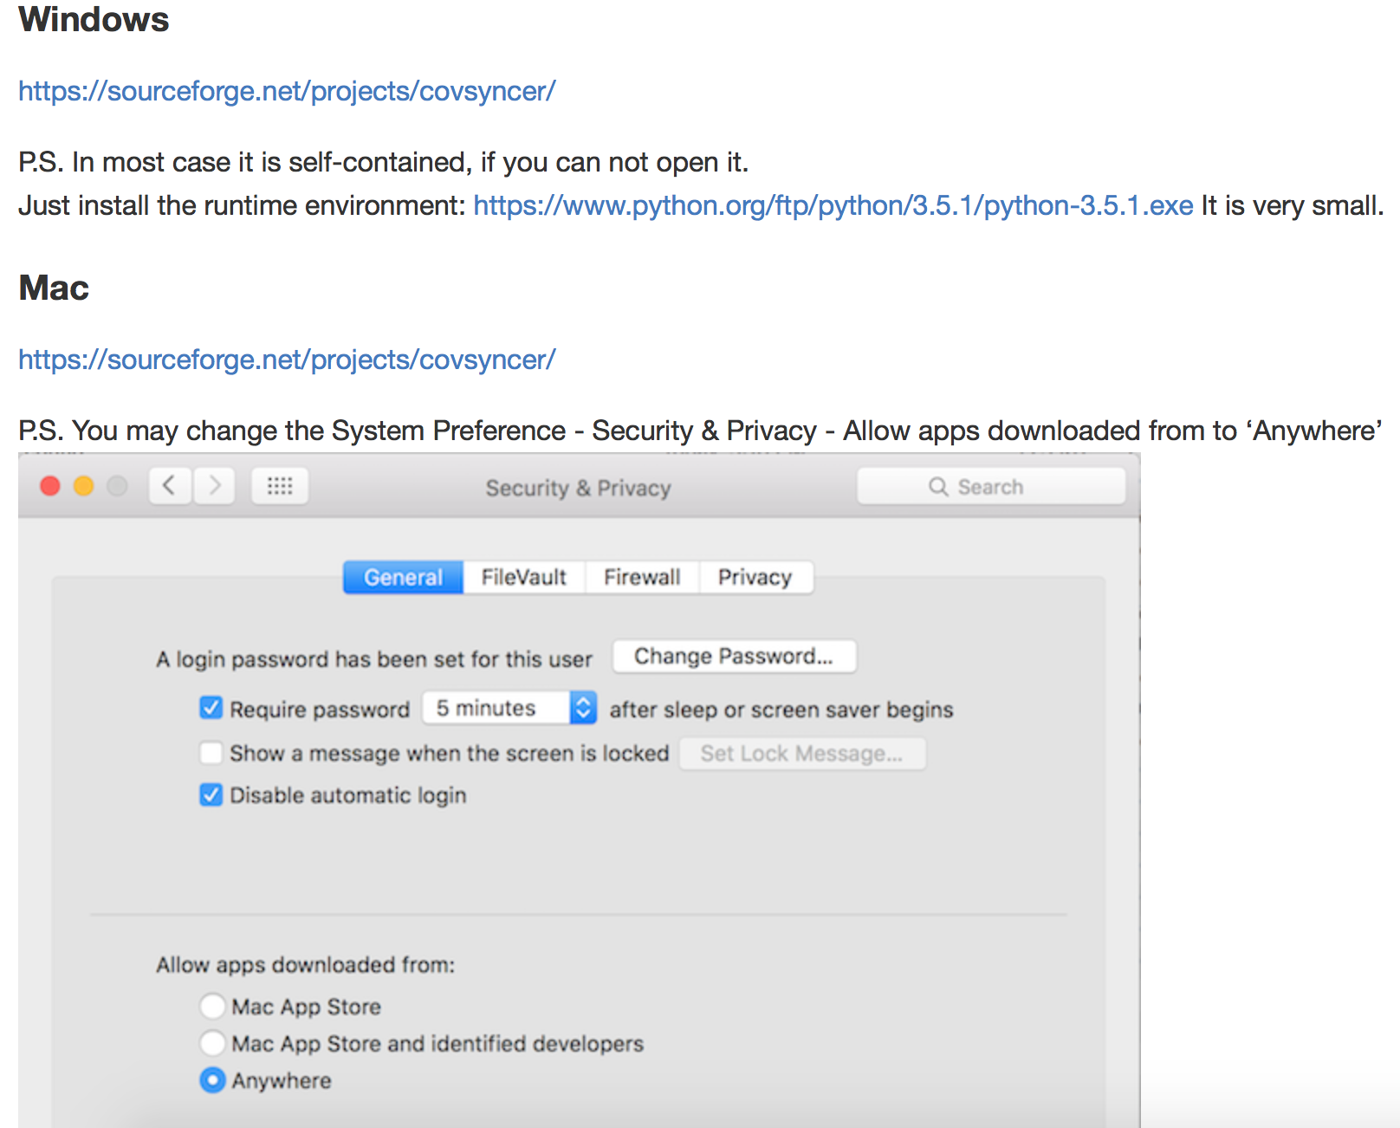Select the Anywhere radio option
This screenshot has width=1400, height=1128.
pyautogui.click(x=212, y=1080)
